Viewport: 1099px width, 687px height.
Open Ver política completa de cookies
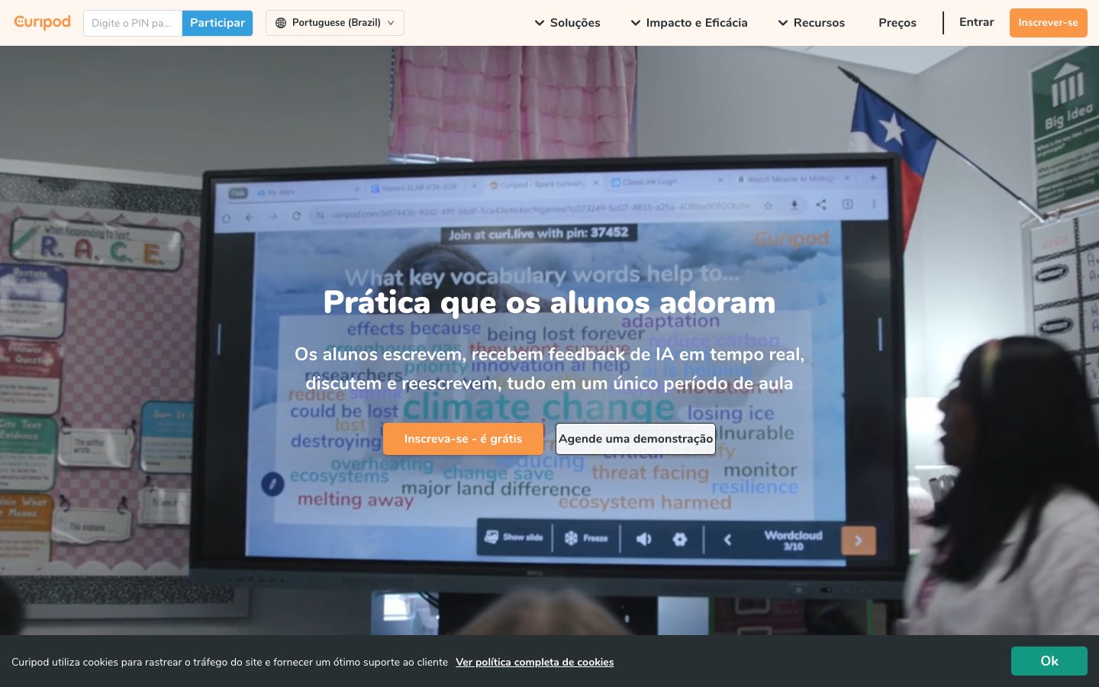(534, 662)
